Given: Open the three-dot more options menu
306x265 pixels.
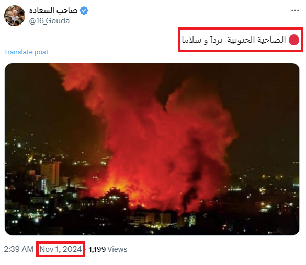Looking at the screenshot, I should (295, 11).
